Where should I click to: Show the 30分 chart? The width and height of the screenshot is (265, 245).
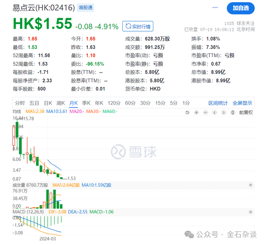click(x=145, y=103)
